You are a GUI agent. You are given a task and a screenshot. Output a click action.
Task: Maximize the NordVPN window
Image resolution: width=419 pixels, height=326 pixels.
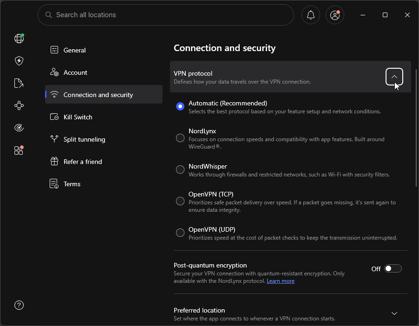tap(385, 15)
